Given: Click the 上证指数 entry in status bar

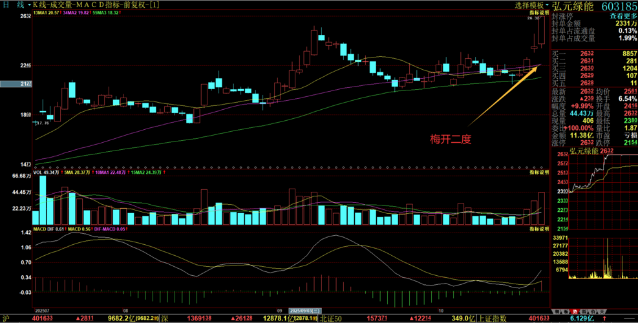Looking at the screenshot, I should click(493, 318).
